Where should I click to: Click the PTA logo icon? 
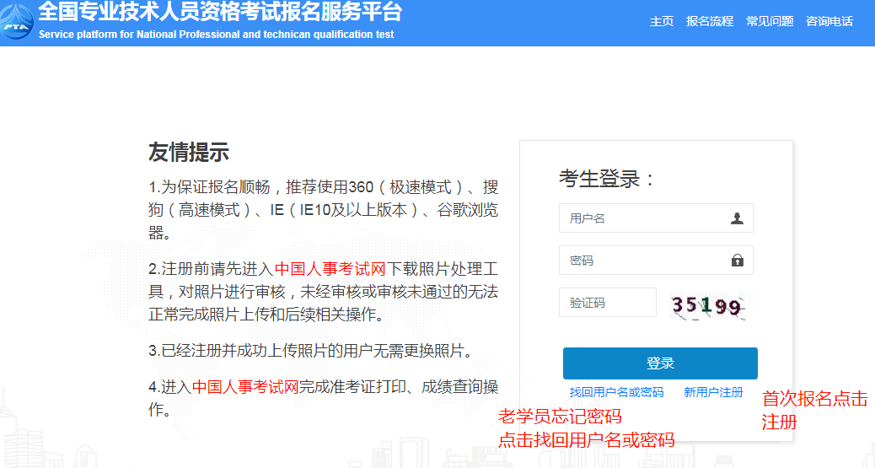click(x=16, y=21)
